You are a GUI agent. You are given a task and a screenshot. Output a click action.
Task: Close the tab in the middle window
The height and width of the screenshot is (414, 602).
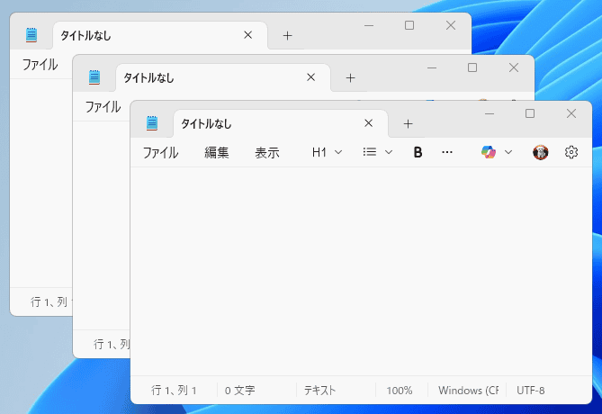pos(311,77)
